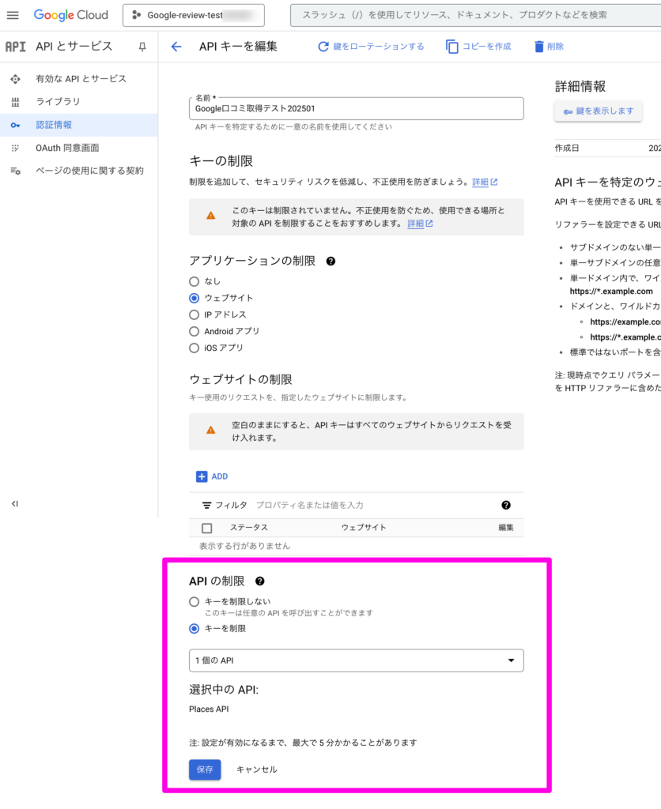The image size is (661, 809).
Task: Click the 有効な API とサービス sidebar icon
Action: coord(16,79)
